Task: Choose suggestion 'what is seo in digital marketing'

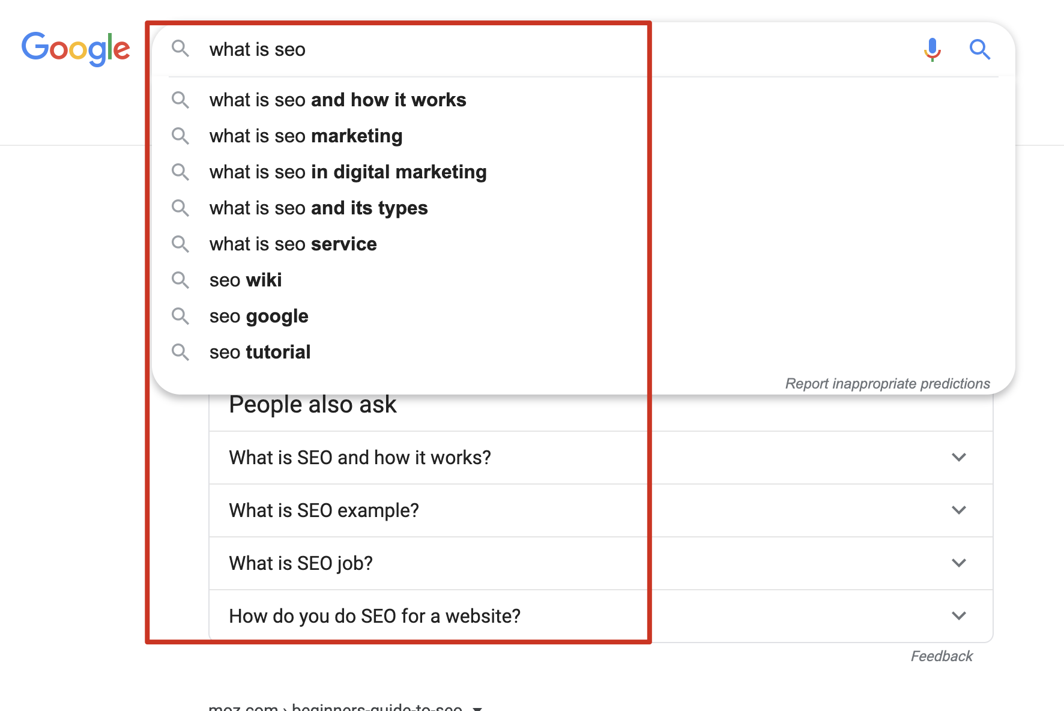Action: tap(348, 172)
